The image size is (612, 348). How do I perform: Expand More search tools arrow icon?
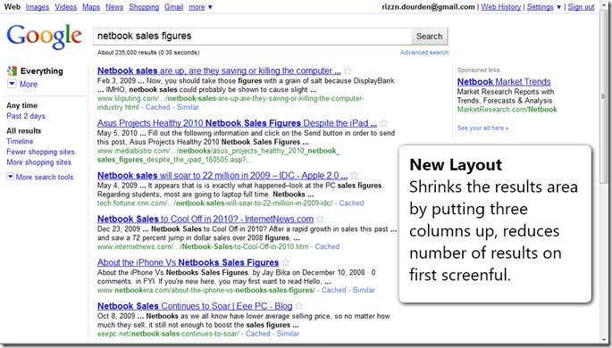tap(10, 177)
